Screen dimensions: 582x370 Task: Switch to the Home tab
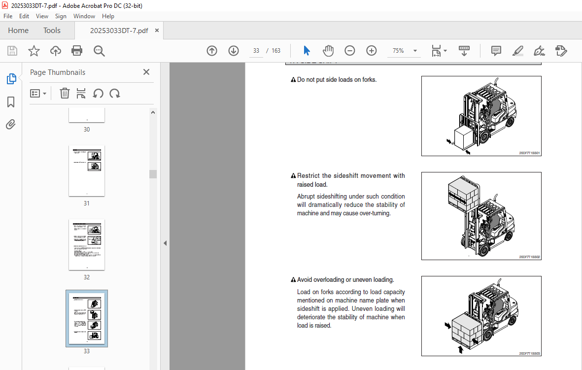pyautogui.click(x=18, y=31)
